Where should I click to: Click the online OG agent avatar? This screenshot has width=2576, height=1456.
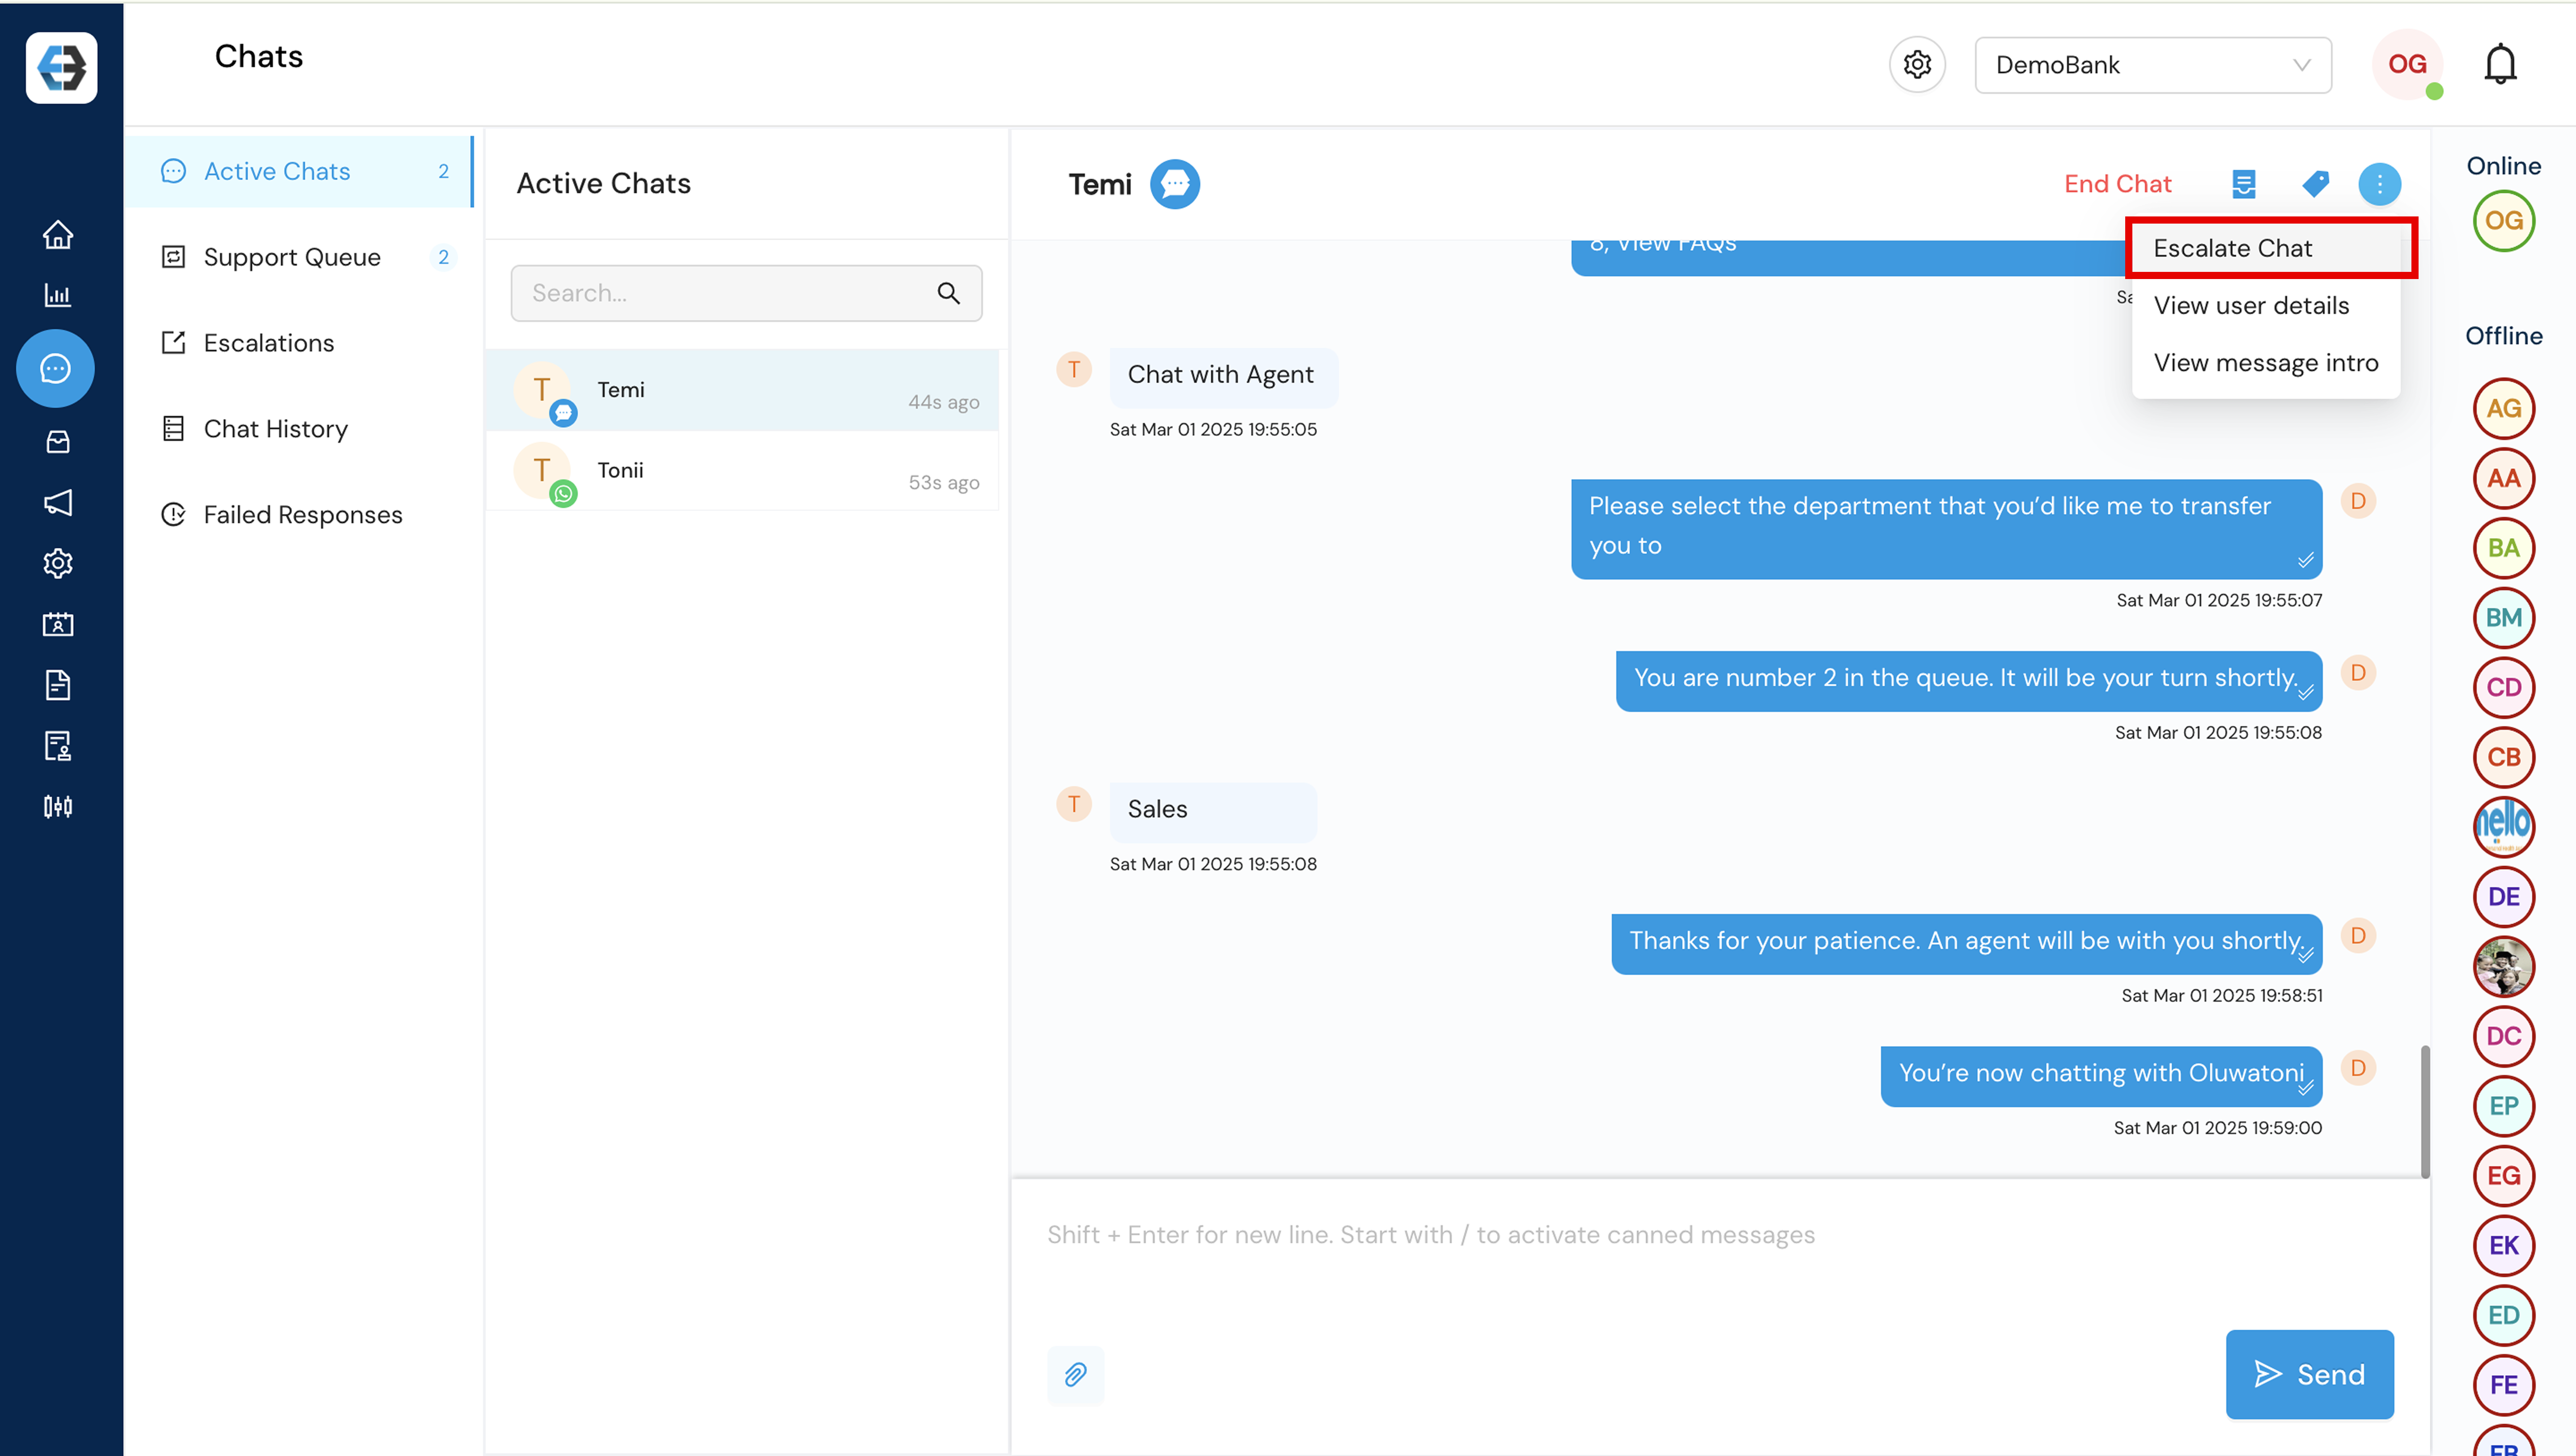click(2503, 221)
